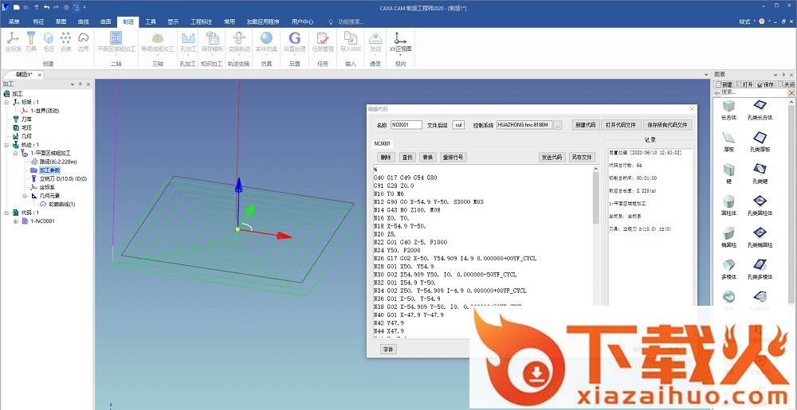Image resolution: width=797 pixels, height=410 pixels.
Task: Select the NC0001 tab in code editor
Action: pyautogui.click(x=383, y=143)
